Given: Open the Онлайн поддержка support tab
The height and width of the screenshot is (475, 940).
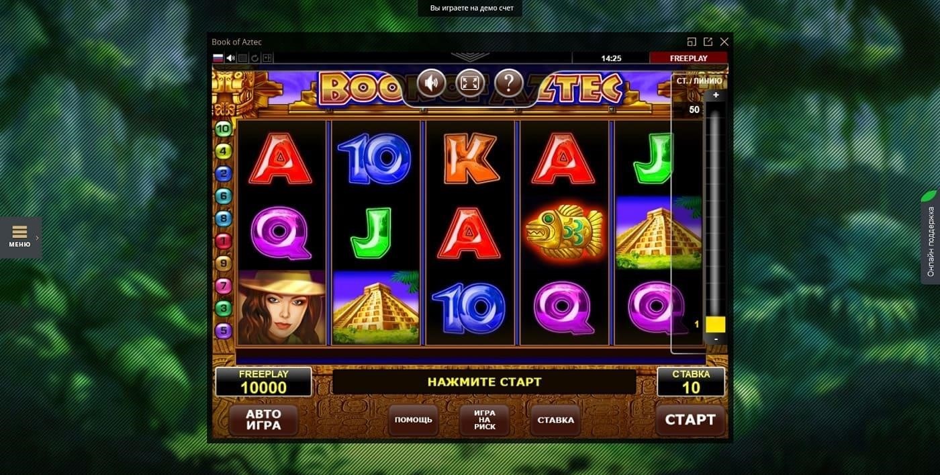Looking at the screenshot, I should (x=930, y=237).
